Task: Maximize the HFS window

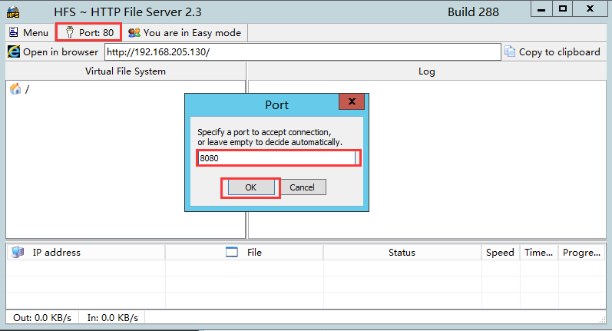Action: coord(562,9)
